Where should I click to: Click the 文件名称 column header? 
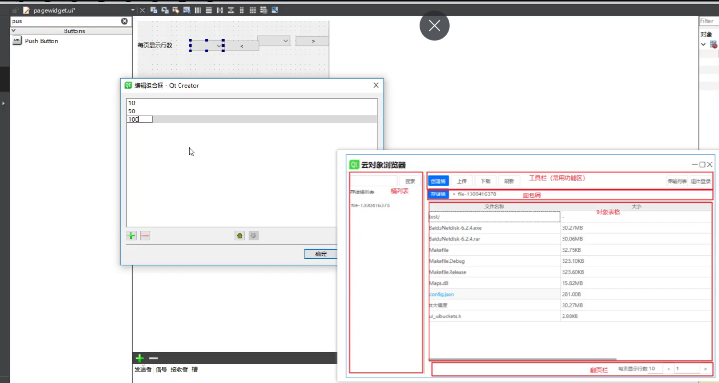[494, 206]
